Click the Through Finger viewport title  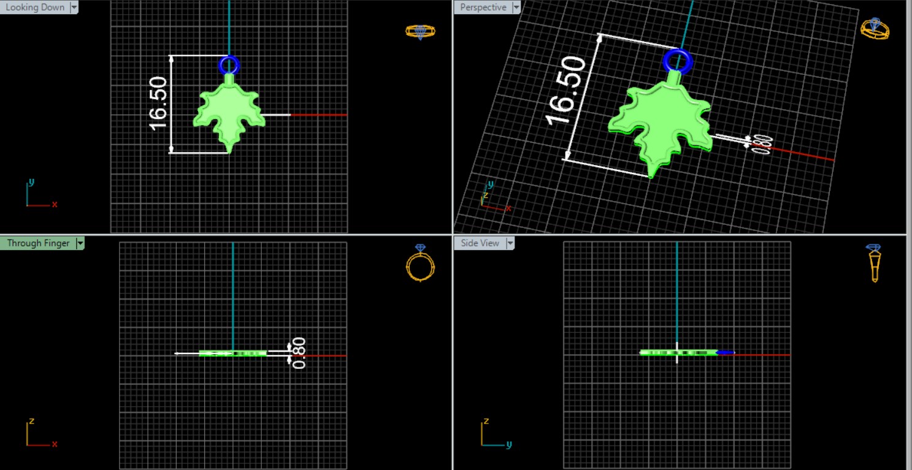tap(38, 243)
